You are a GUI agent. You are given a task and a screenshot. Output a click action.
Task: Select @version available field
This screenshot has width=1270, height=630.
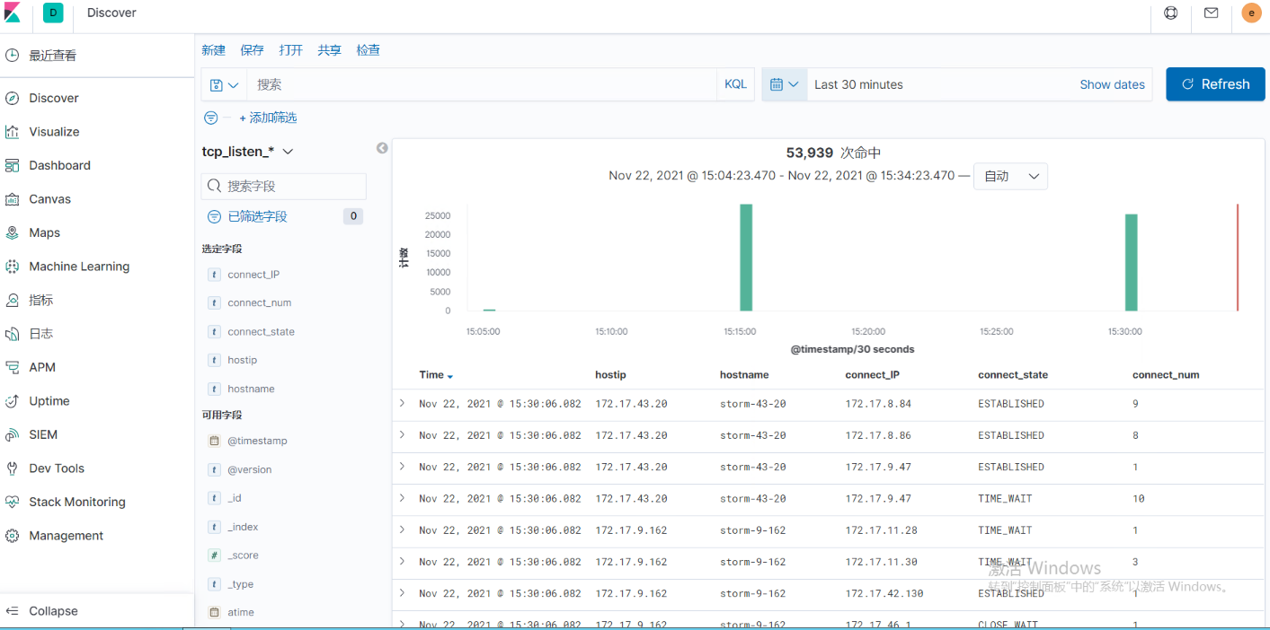point(250,469)
